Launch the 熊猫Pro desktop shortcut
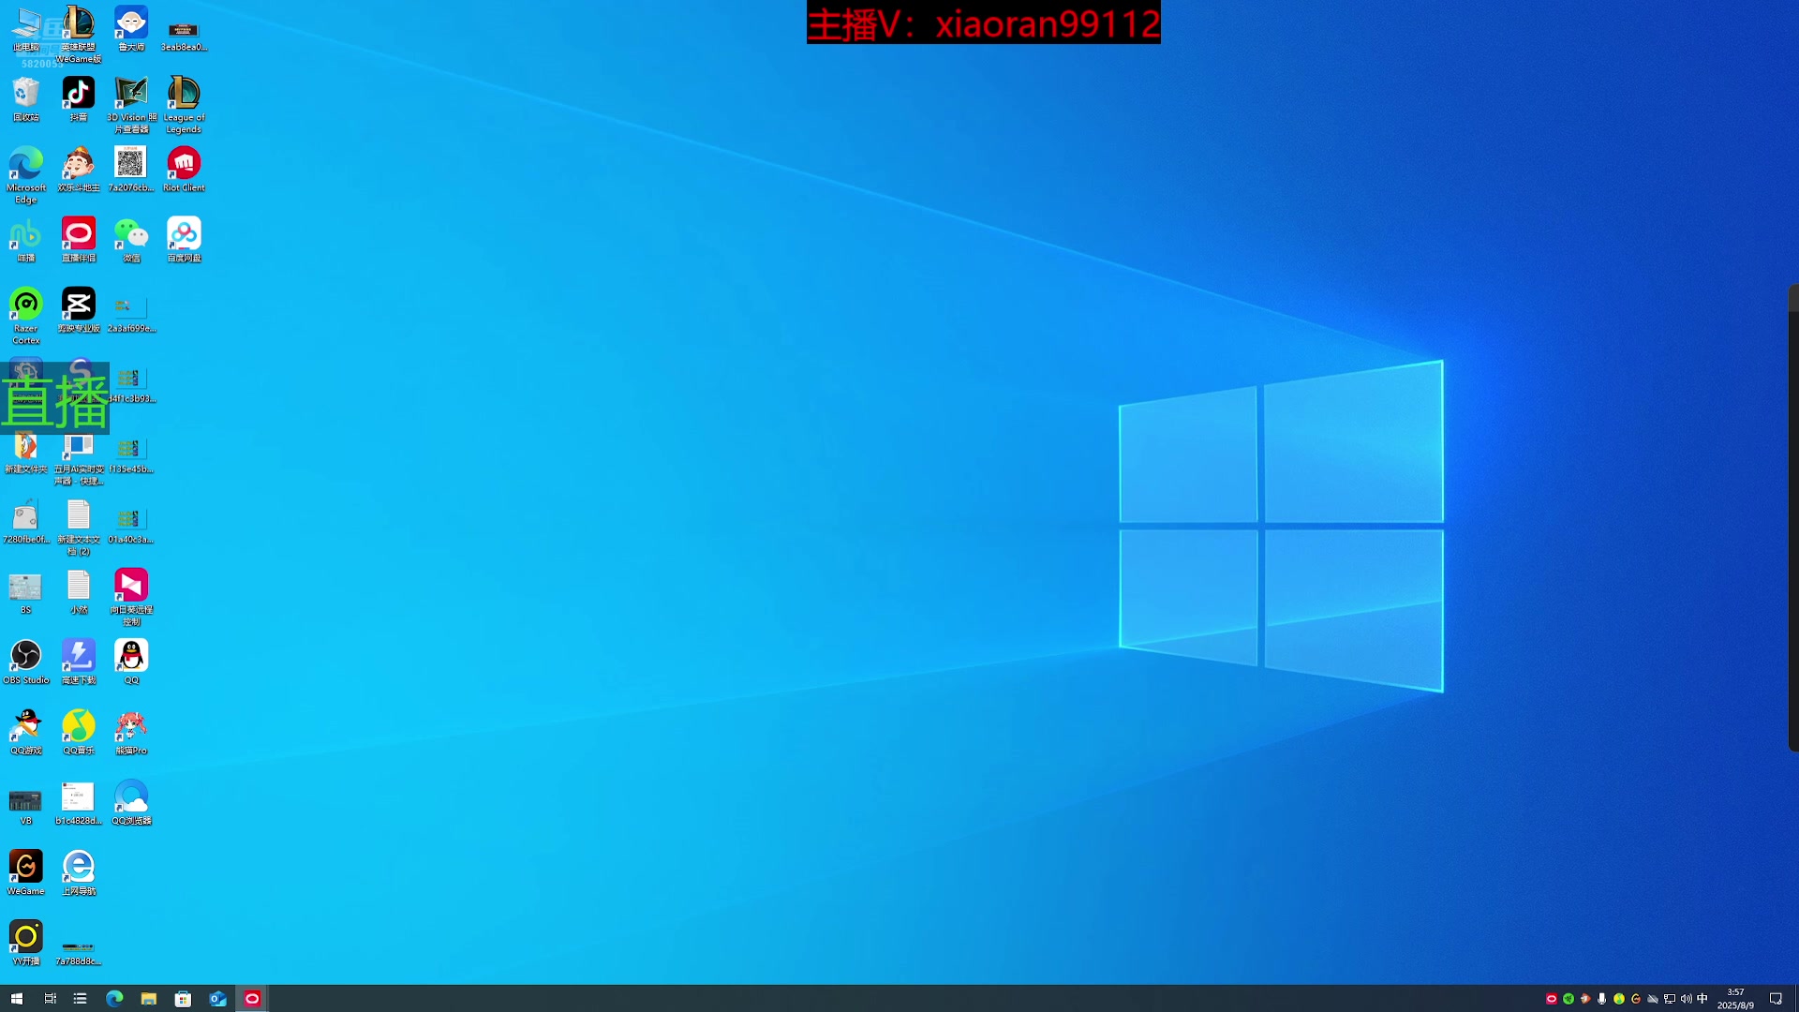 [x=131, y=732]
